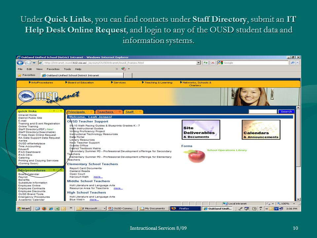Screen dimensions: 317x238
Task: Select Oakland Unified School District Intranet browser tab
Action: click(x=82, y=75)
